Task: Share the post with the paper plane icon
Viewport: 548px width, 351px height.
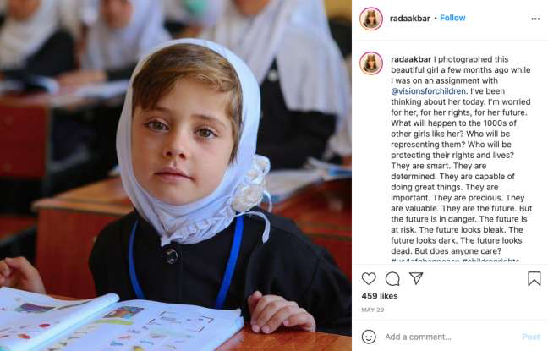Action: pyautogui.click(x=416, y=278)
